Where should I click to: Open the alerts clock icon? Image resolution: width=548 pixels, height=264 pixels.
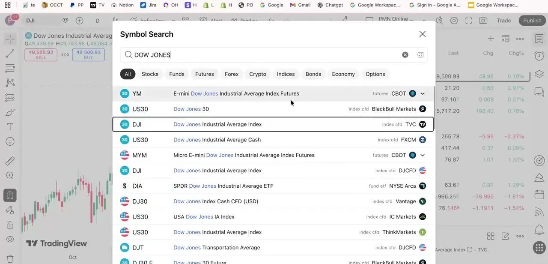point(539,57)
